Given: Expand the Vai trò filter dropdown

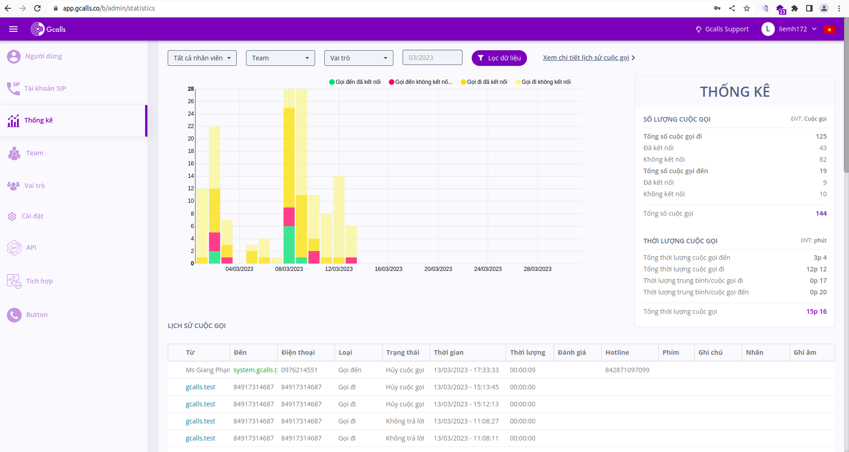Looking at the screenshot, I should [358, 58].
